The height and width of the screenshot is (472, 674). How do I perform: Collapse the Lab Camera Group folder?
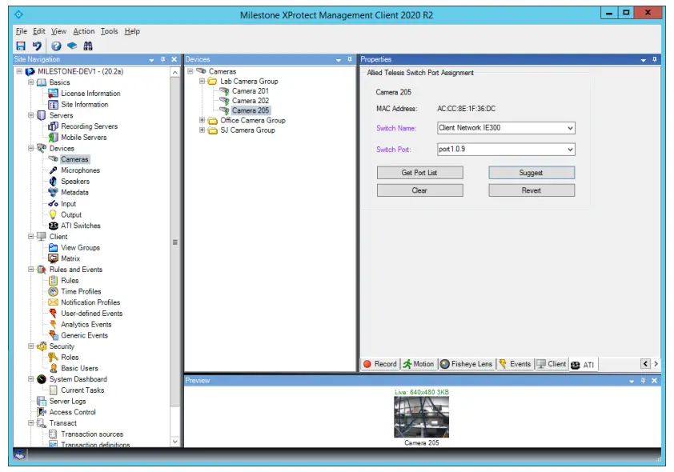click(203, 82)
